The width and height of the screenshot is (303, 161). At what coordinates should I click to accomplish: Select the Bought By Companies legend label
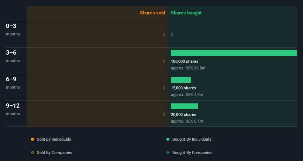pos(192,153)
